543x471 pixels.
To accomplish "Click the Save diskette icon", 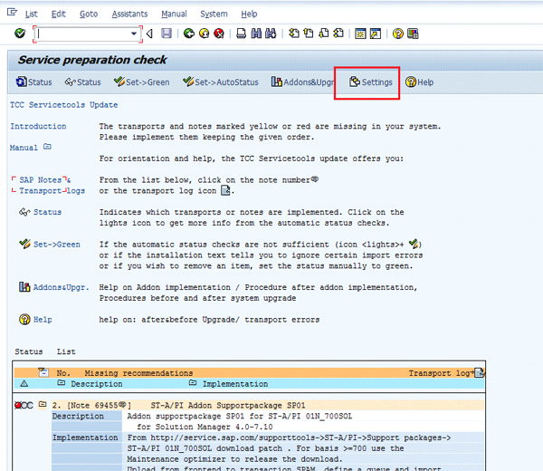I will click(x=166, y=34).
